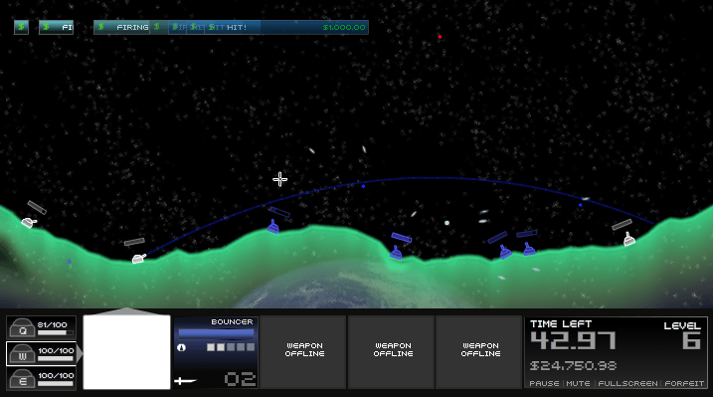This screenshot has width=713, height=397.
Task: Select the first Weapon Offline slot
Action: [304, 352]
